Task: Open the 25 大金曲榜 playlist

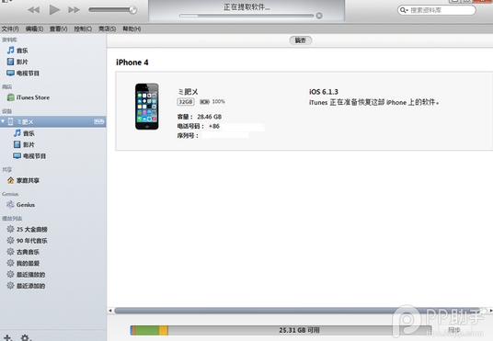Action: click(x=27, y=229)
